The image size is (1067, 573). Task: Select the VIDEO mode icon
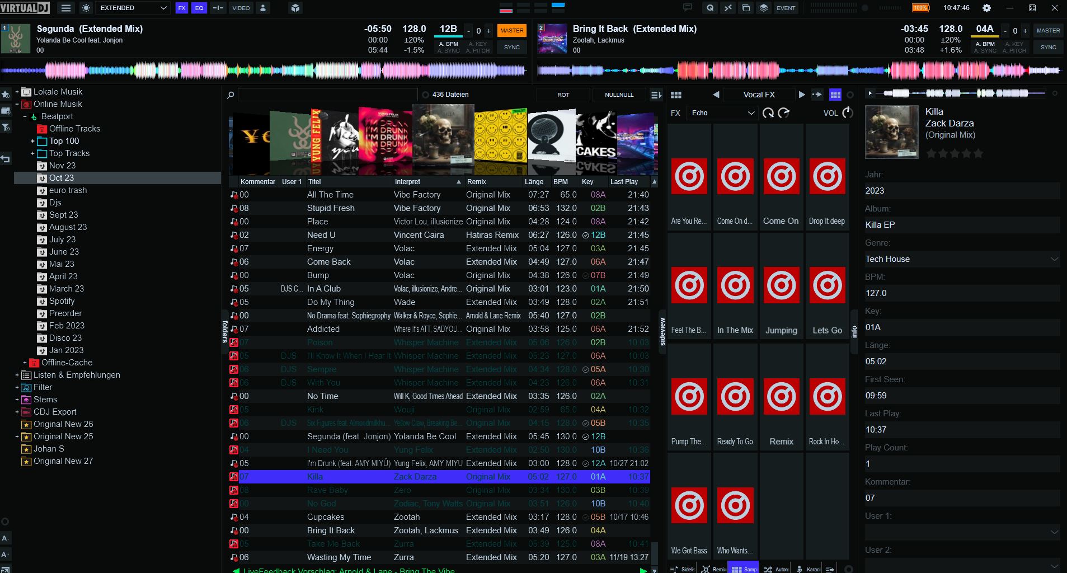tap(241, 8)
